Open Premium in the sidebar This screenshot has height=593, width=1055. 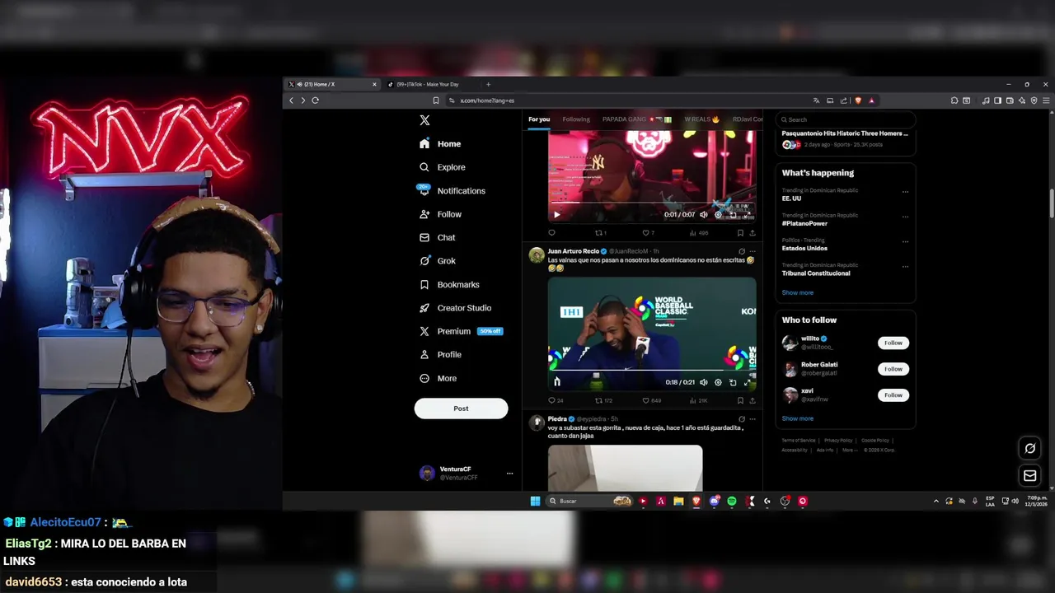[461, 331]
